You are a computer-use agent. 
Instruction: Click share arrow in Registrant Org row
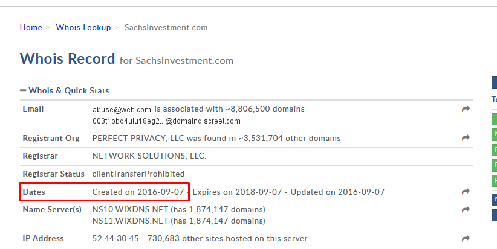tap(466, 138)
